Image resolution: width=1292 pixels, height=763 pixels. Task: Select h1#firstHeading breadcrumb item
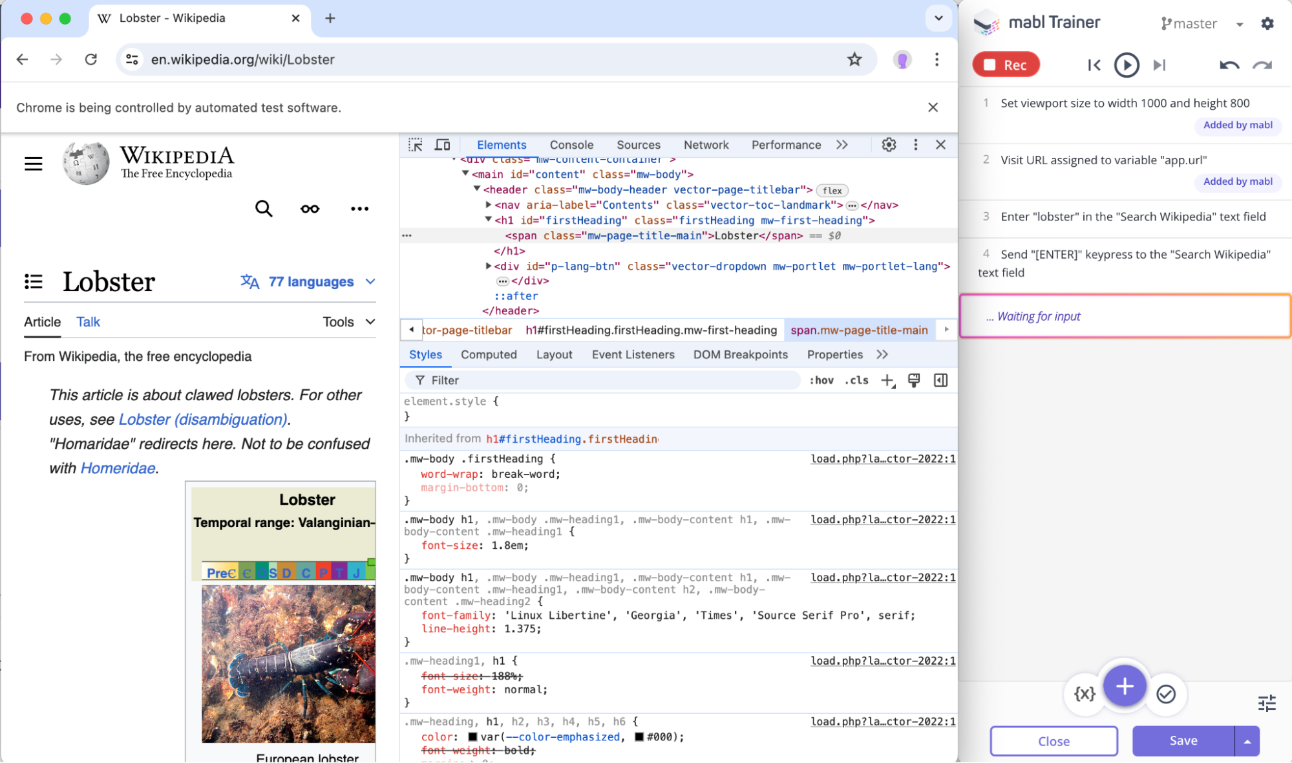click(x=651, y=330)
